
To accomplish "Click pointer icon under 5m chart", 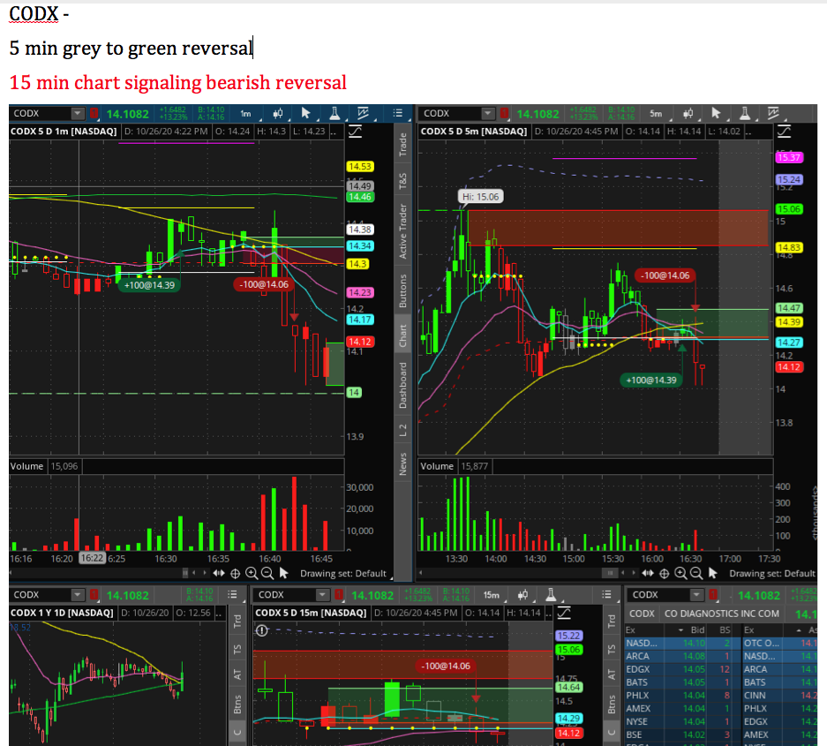I will coord(713,574).
